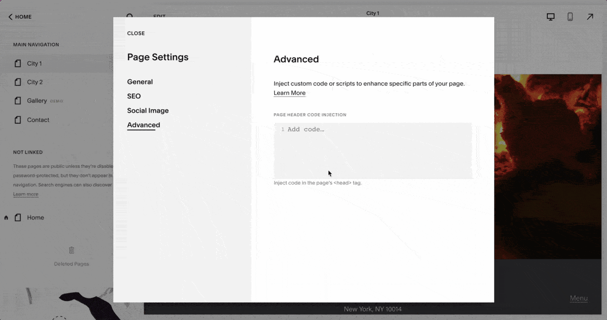The image size is (607, 320).
Task: Open Deleted Pages trash icon
Action: [x=71, y=250]
